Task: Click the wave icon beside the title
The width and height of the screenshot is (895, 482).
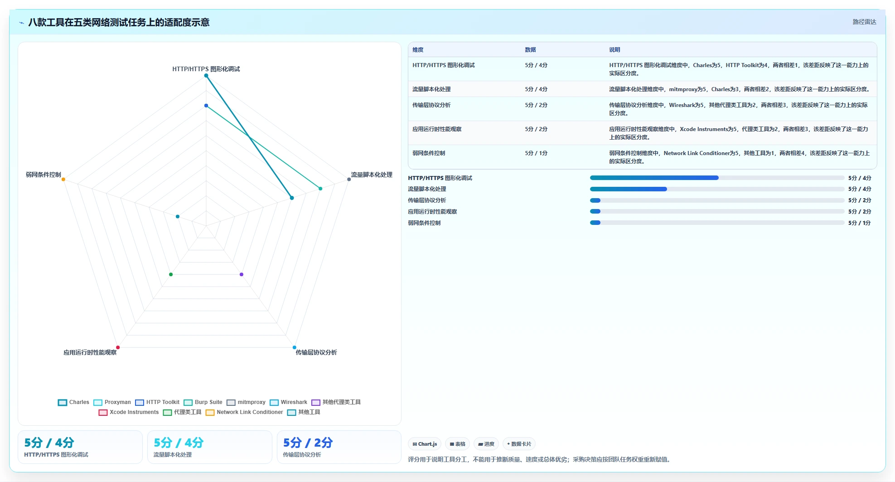Action: (21, 23)
